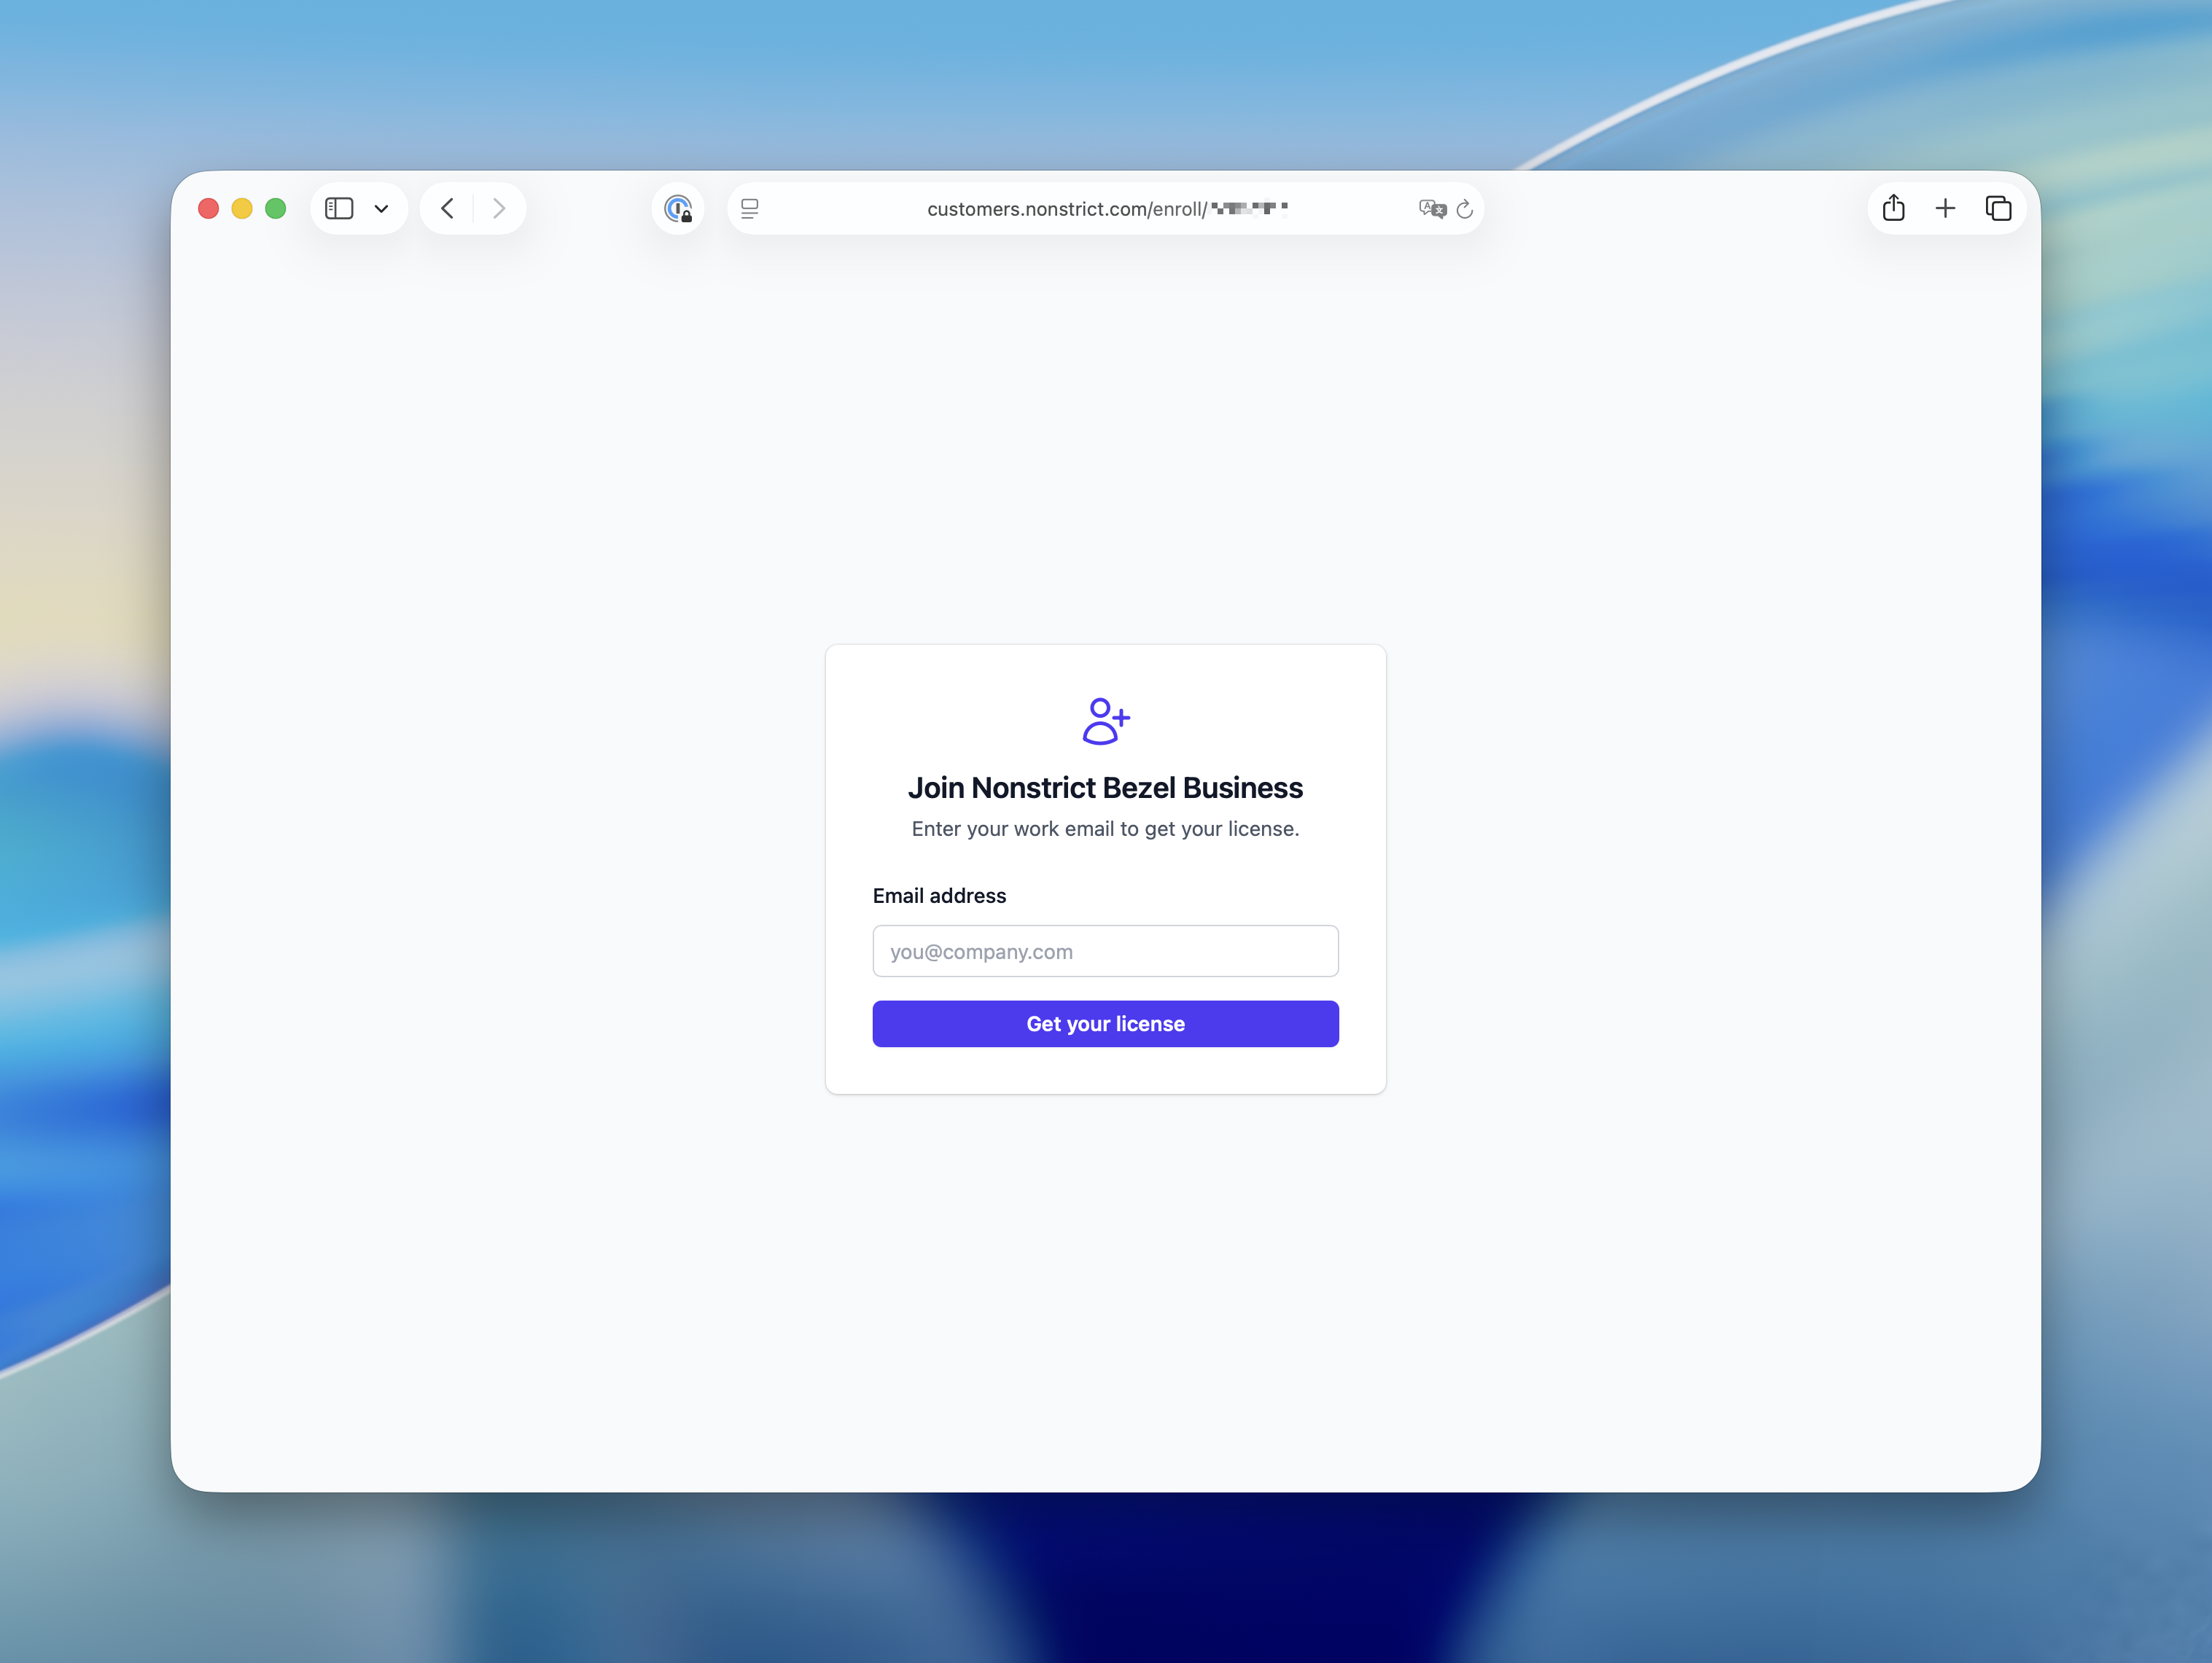The height and width of the screenshot is (1663, 2212).
Task: Reload the page with refresh icon
Action: pos(1465,209)
